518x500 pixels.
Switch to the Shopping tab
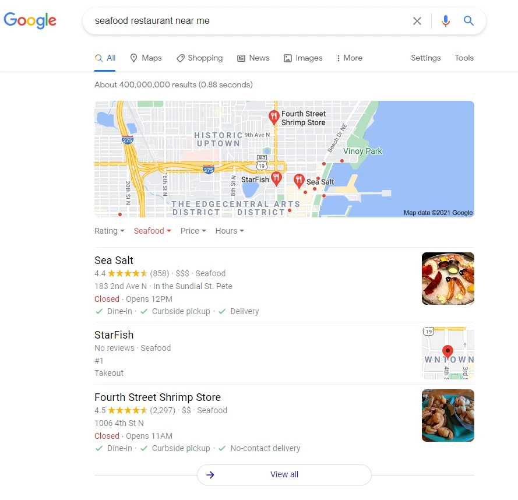(x=199, y=58)
